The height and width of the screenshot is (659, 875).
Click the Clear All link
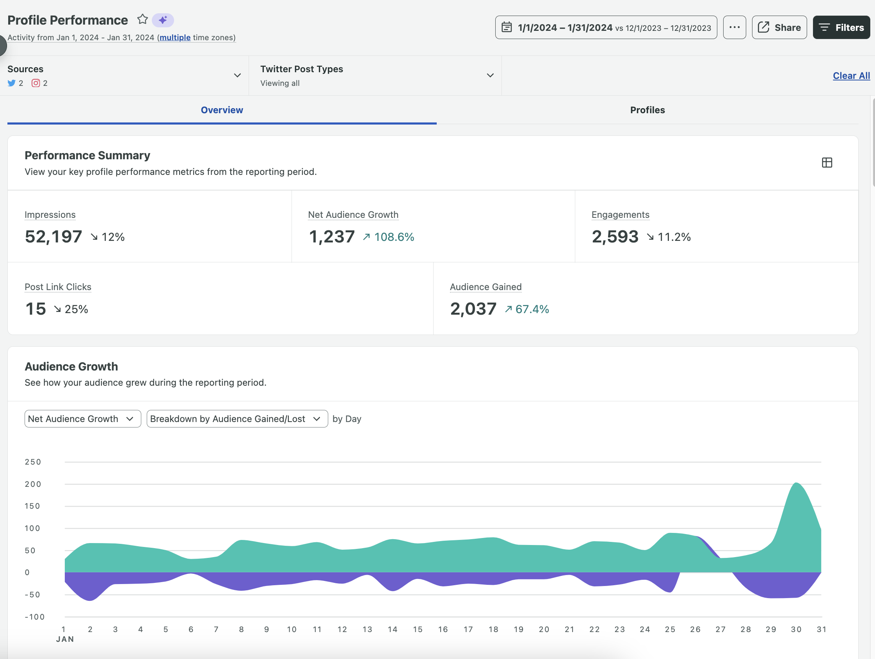[851, 76]
